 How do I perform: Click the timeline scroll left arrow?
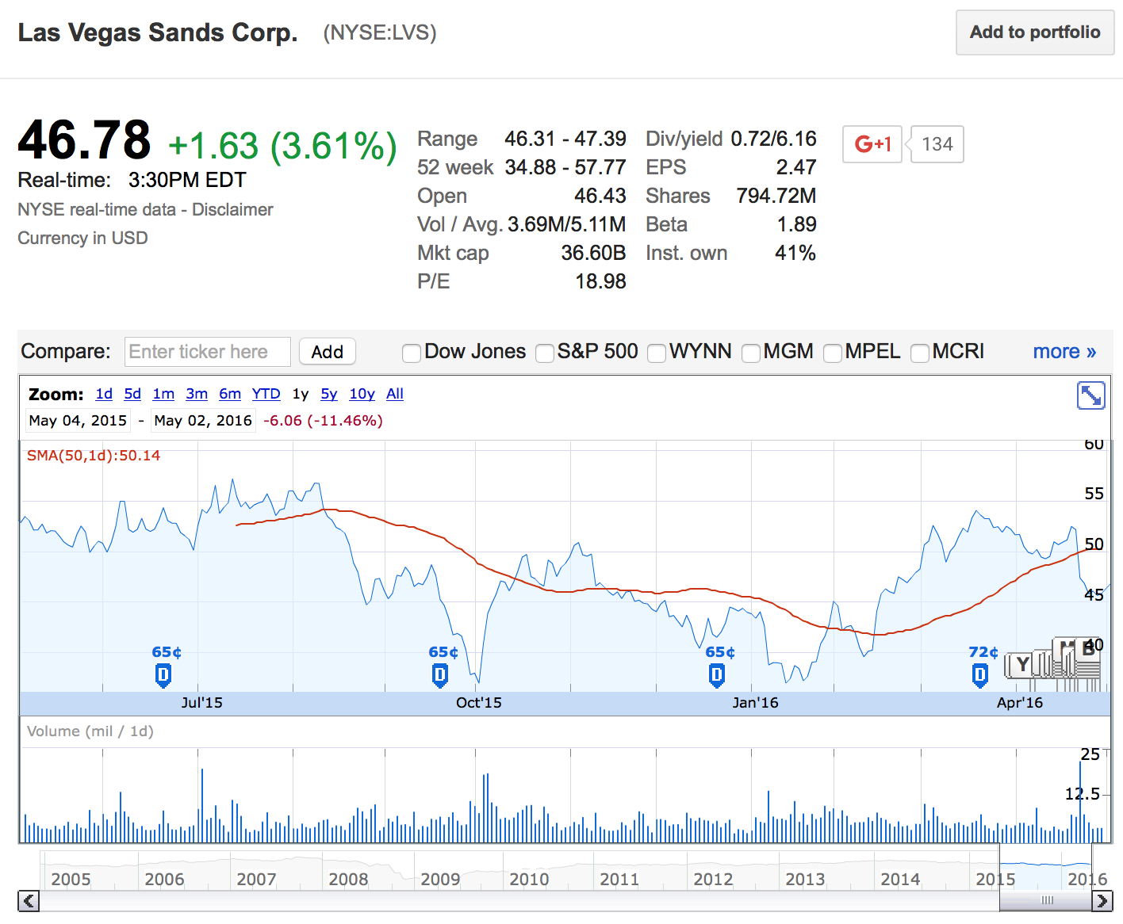pos(29,900)
